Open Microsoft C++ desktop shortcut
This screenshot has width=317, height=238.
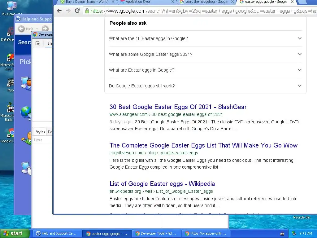point(8,62)
